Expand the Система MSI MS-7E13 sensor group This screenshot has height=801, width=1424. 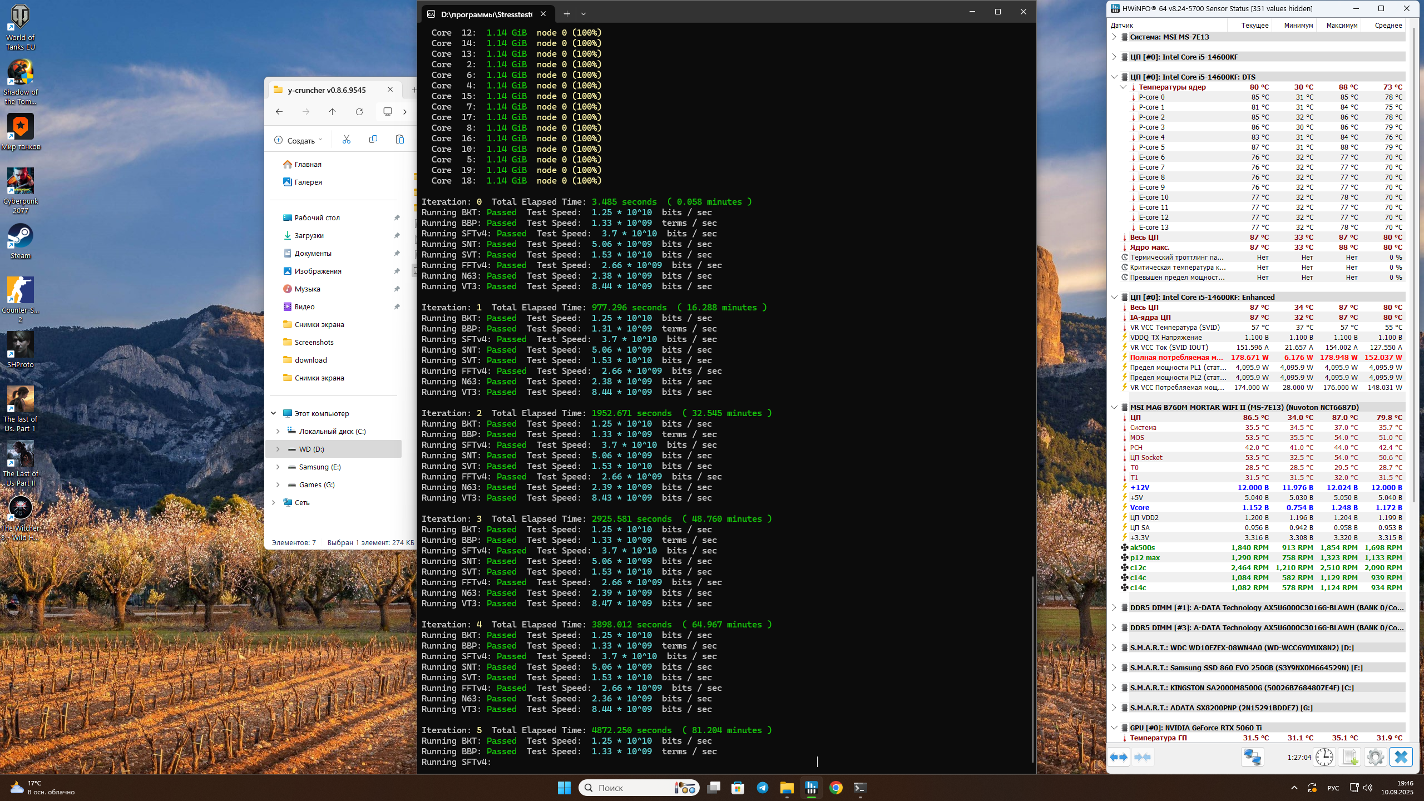click(1114, 37)
